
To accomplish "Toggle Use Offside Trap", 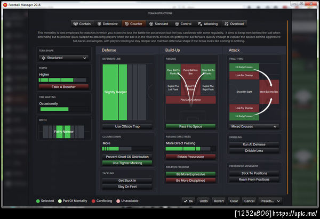I will tap(127, 127).
